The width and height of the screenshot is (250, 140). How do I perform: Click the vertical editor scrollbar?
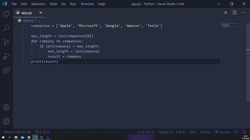point(248,63)
